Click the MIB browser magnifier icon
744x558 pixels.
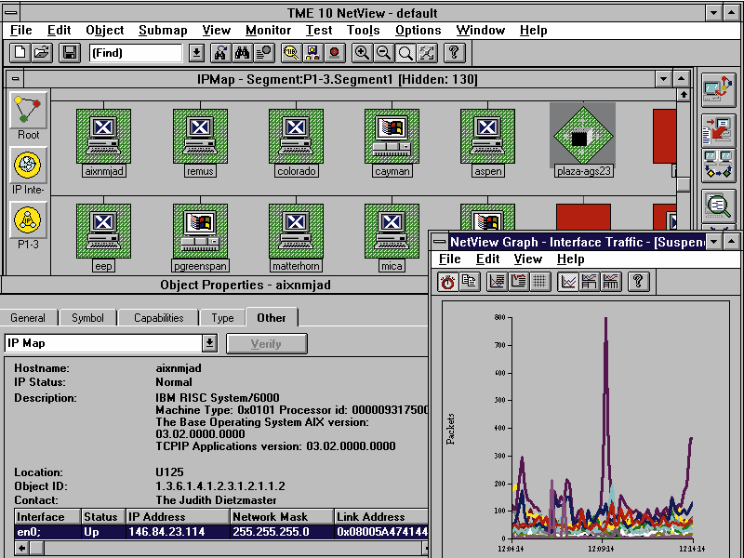(x=291, y=53)
